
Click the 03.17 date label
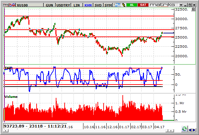[x=147, y=127]
